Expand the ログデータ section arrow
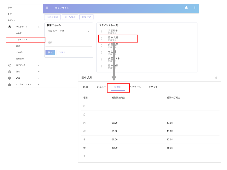The image size is (227, 170). coord(39,65)
